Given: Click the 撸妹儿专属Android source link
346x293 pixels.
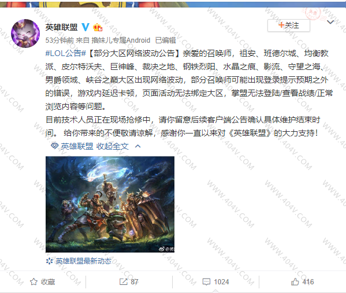Looking at the screenshot, I should click(121, 40).
